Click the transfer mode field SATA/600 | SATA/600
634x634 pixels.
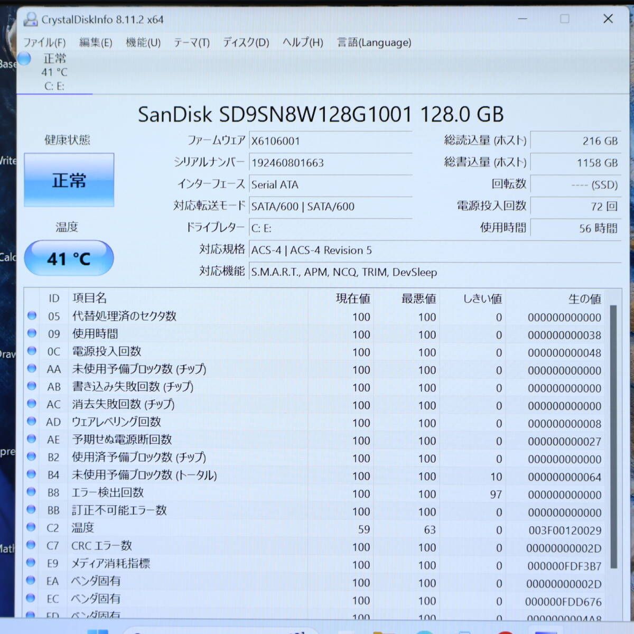(330, 206)
